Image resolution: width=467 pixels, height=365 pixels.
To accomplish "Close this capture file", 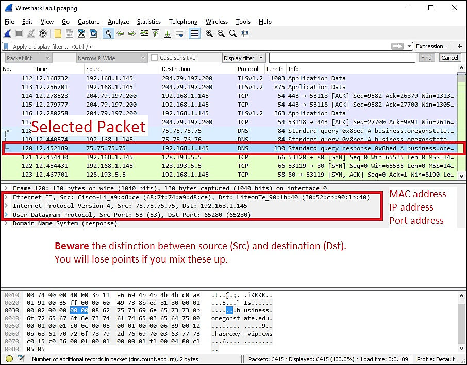I will tap(81, 33).
